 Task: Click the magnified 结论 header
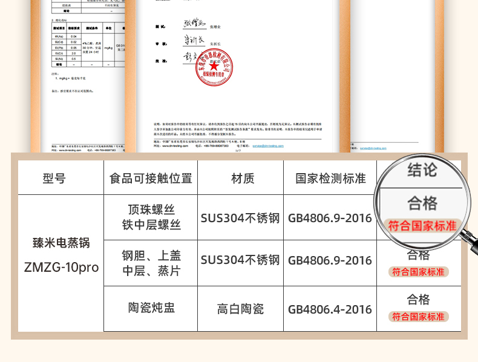(422, 169)
